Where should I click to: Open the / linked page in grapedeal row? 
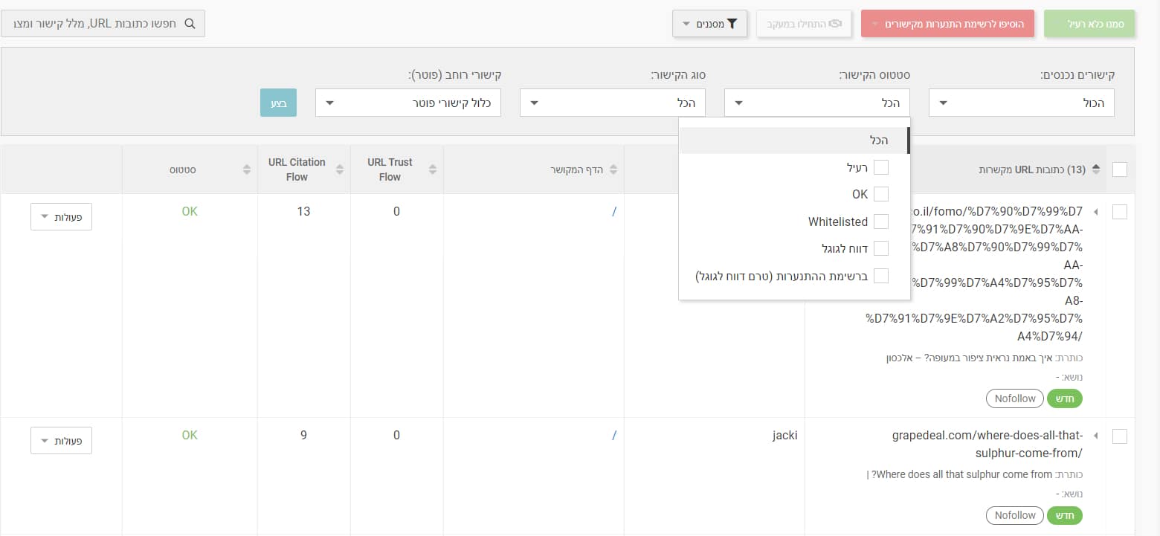click(x=613, y=435)
